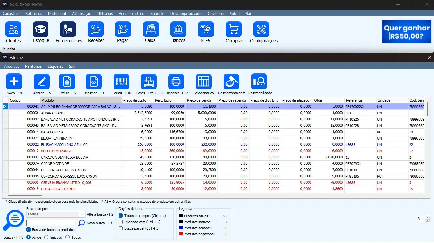Open the NF-e invoice icon
This screenshot has height=243, width=434.
click(206, 30)
